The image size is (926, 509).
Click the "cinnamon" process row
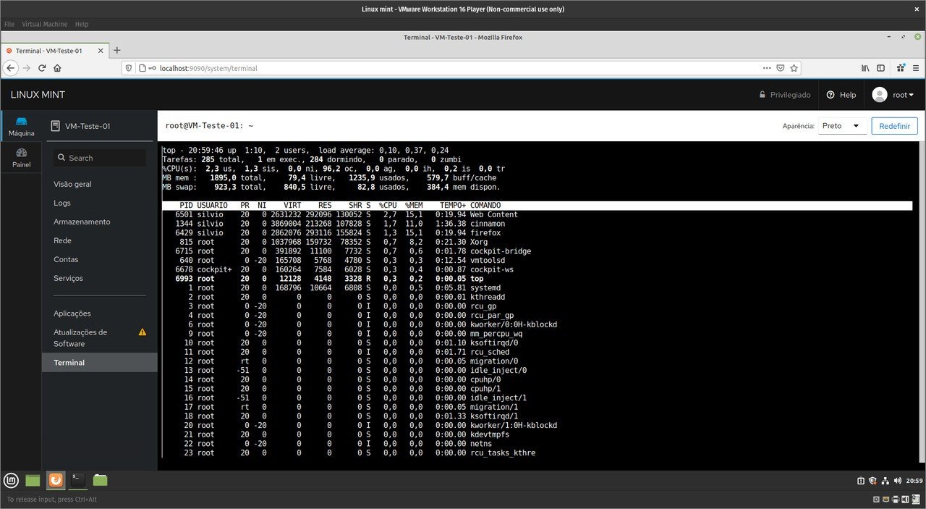tap(537, 224)
